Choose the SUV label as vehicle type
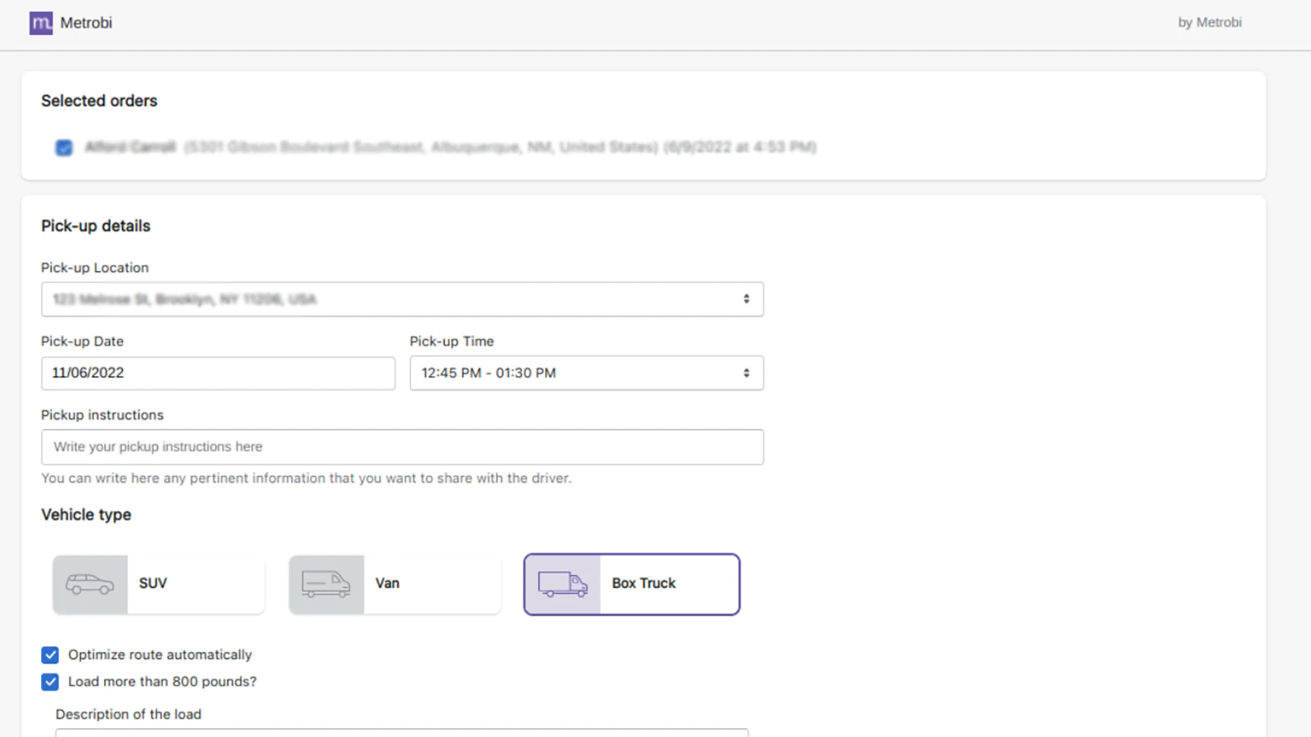This screenshot has height=737, width=1311. (x=153, y=583)
